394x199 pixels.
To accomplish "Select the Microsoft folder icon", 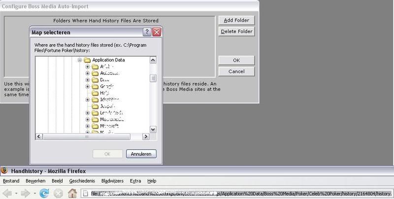I will [x=95, y=126].
